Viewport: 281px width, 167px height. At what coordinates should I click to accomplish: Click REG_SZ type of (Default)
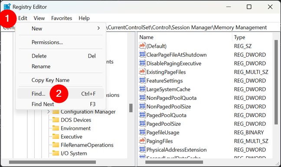click(243, 46)
